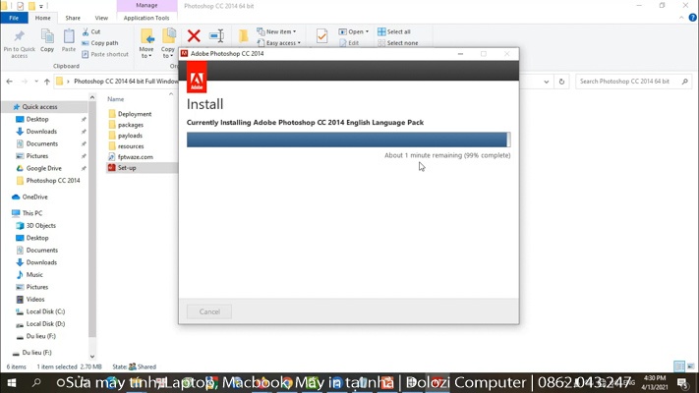The width and height of the screenshot is (699, 393).
Task: Open the Quick Access Toolbar customize dropdown
Action: pos(41,6)
